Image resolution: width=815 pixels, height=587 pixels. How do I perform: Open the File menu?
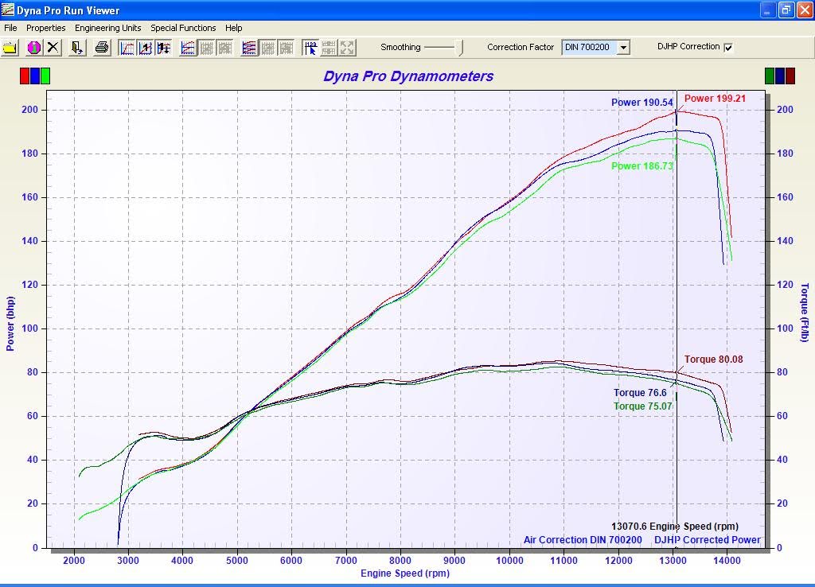click(10, 28)
